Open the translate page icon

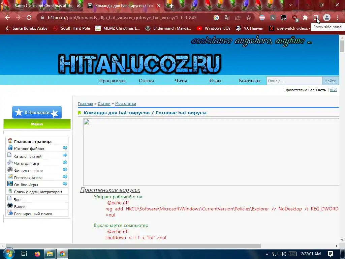(x=227, y=18)
